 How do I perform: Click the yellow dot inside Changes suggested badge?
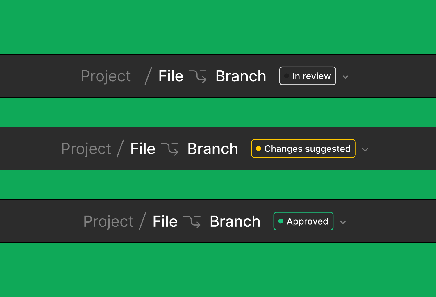pos(259,148)
